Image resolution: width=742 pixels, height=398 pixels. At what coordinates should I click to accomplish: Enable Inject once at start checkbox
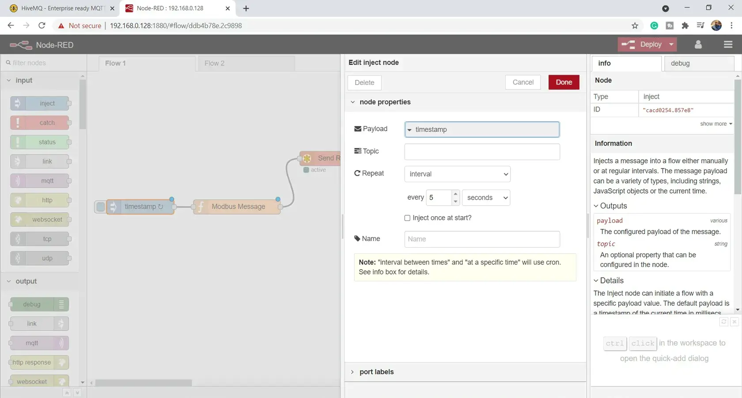coord(407,218)
